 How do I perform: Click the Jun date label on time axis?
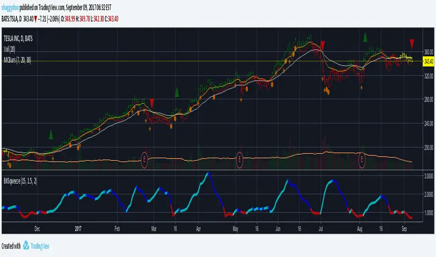tap(278, 229)
